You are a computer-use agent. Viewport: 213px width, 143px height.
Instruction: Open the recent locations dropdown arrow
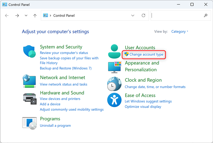pos(26,15)
